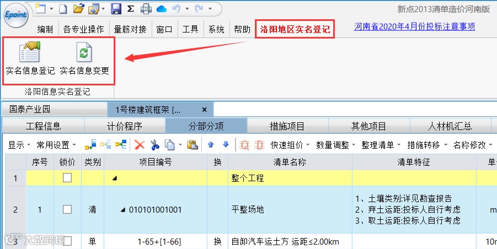Select the 洛阳地区实名登记 ribbon tab
The height and width of the screenshot is (249, 497).
tap(295, 29)
